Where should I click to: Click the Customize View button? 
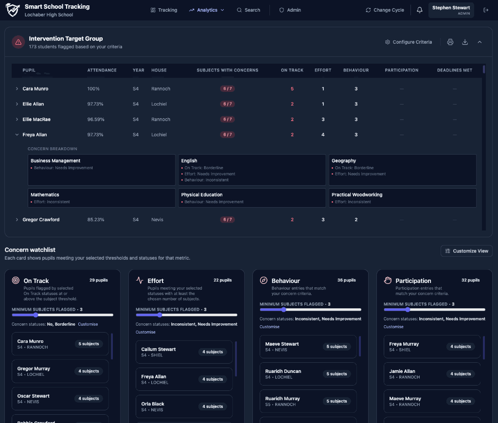coord(466,251)
